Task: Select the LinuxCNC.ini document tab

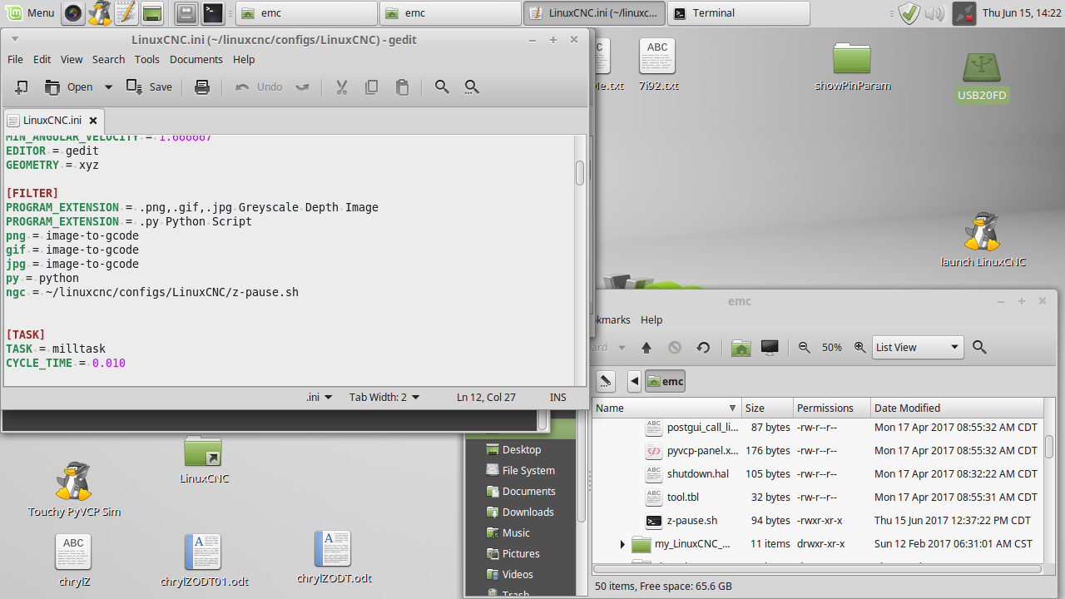Action: tap(54, 120)
